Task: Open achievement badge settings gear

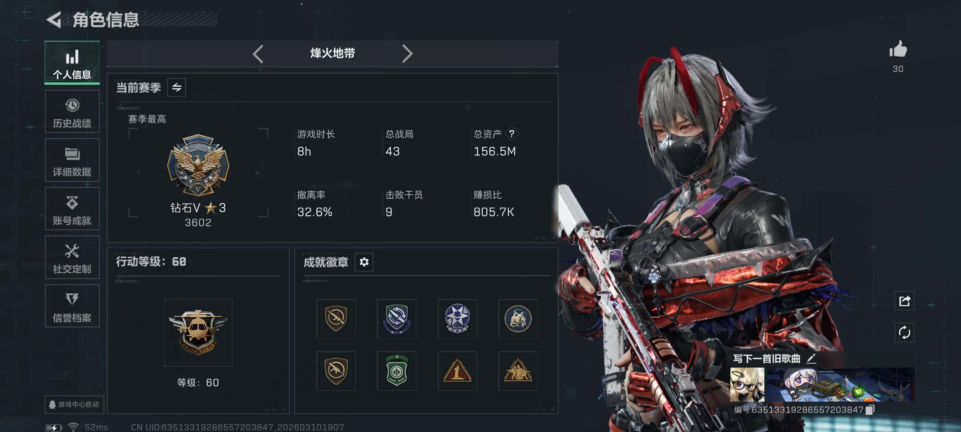Action: click(x=364, y=262)
